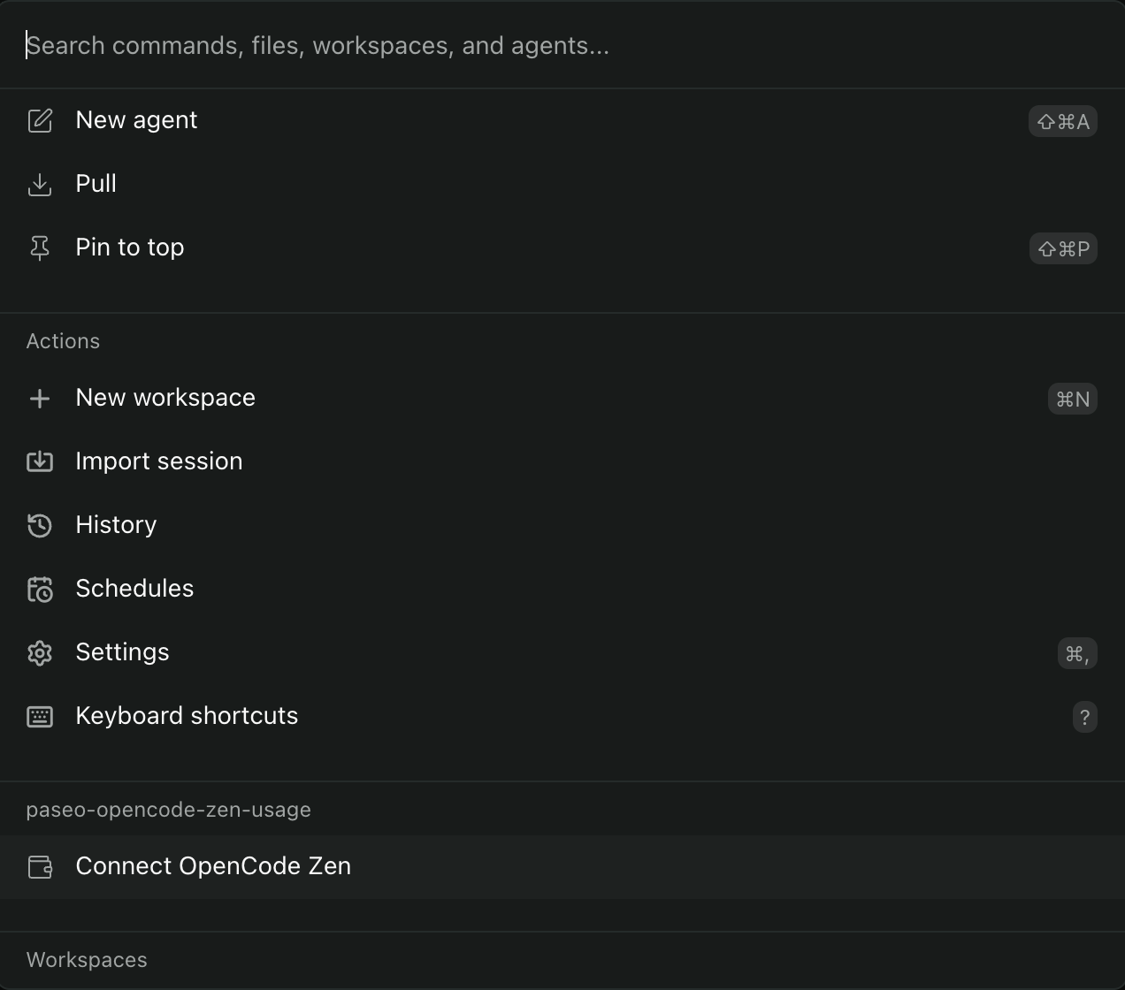Click the plus icon beside New workspace
Image resolution: width=1125 pixels, height=990 pixels.
coord(40,398)
